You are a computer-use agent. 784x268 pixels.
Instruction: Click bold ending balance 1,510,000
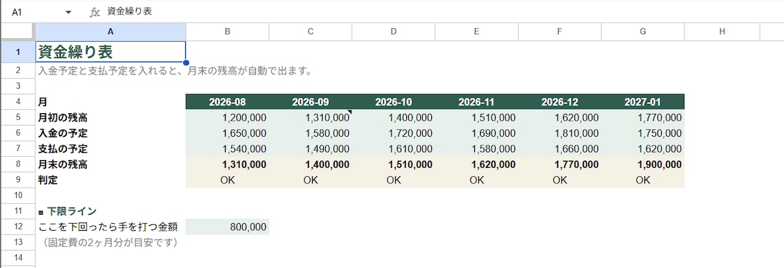[393, 165]
